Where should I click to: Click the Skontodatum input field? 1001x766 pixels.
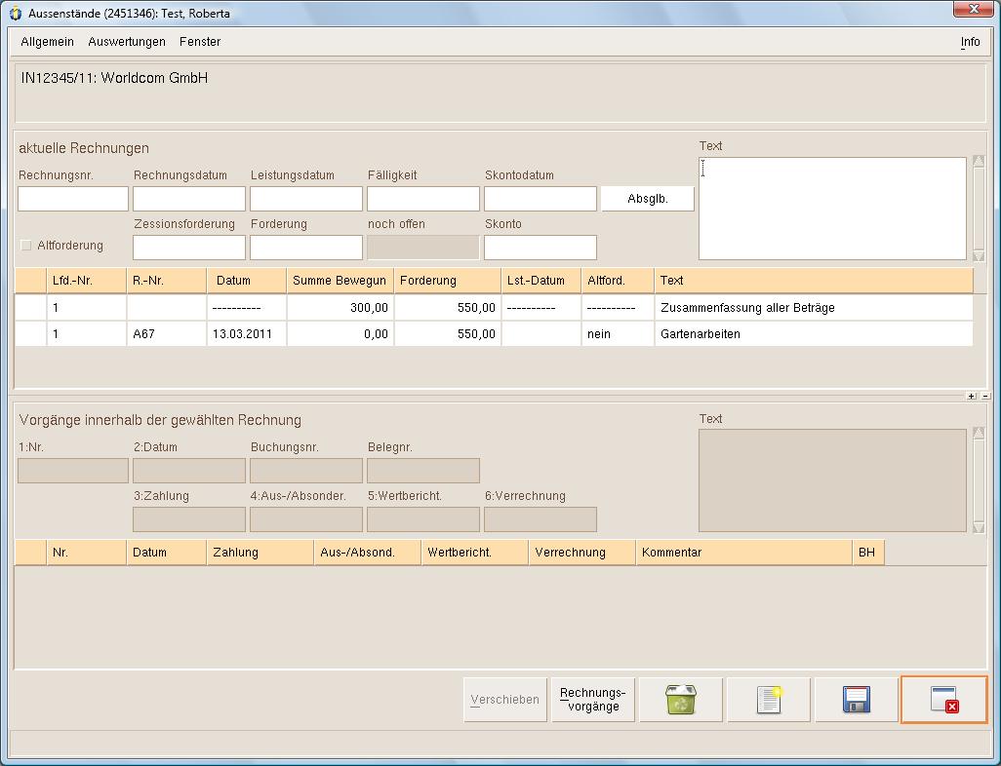pos(541,199)
